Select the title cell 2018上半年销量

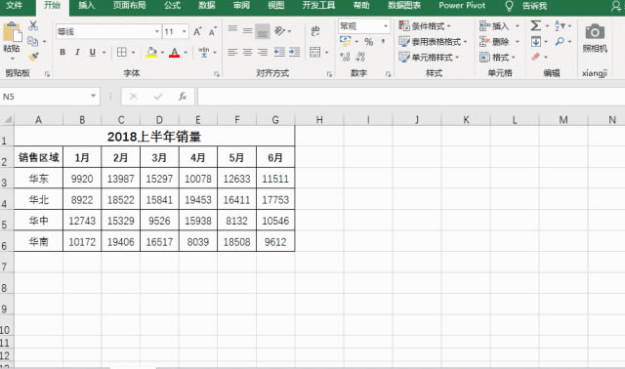click(154, 137)
